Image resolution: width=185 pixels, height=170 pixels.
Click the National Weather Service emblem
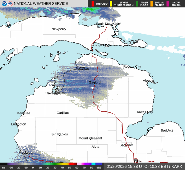pyautogui.click(x=10, y=4)
